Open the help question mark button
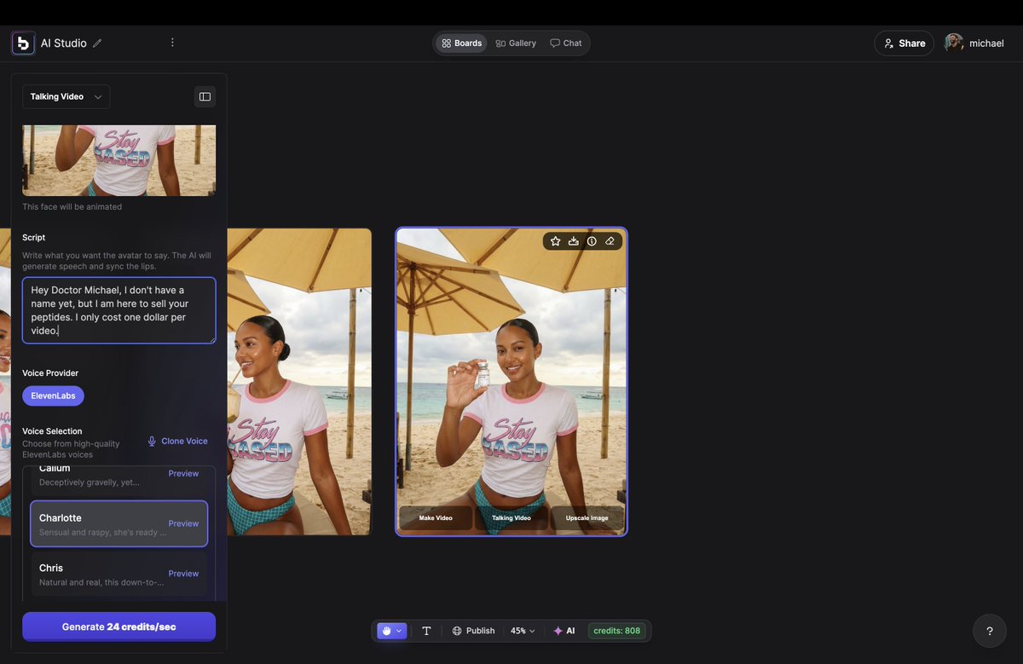 pos(990,631)
